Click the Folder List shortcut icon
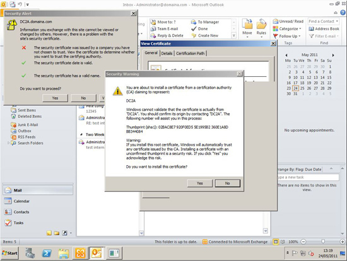The height and width of the screenshot is (261, 347). click(x=57, y=233)
